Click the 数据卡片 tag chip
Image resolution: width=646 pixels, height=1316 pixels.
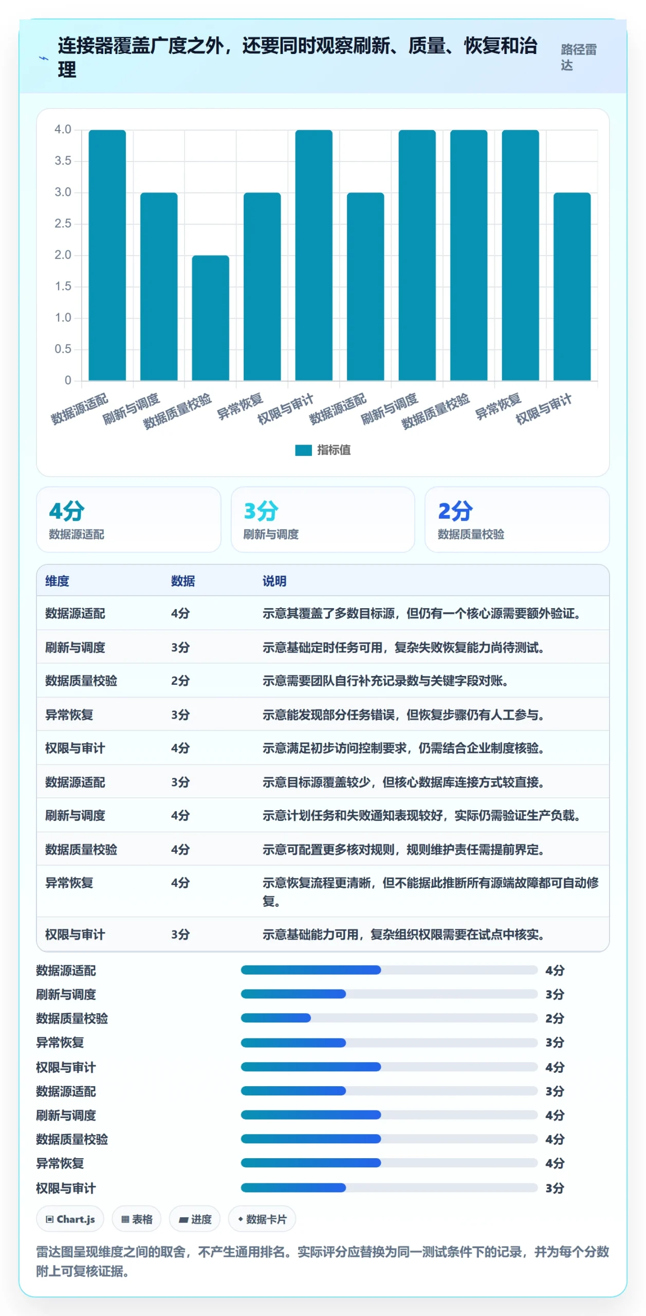[262, 1219]
